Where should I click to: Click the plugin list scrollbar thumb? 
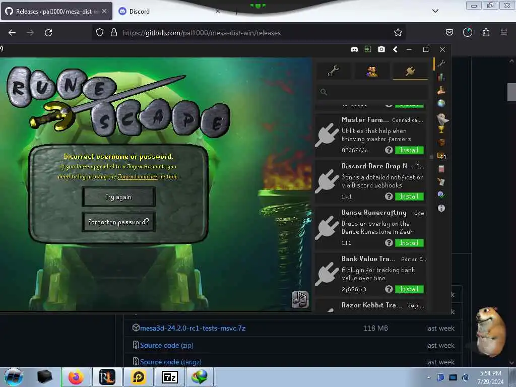(431, 157)
